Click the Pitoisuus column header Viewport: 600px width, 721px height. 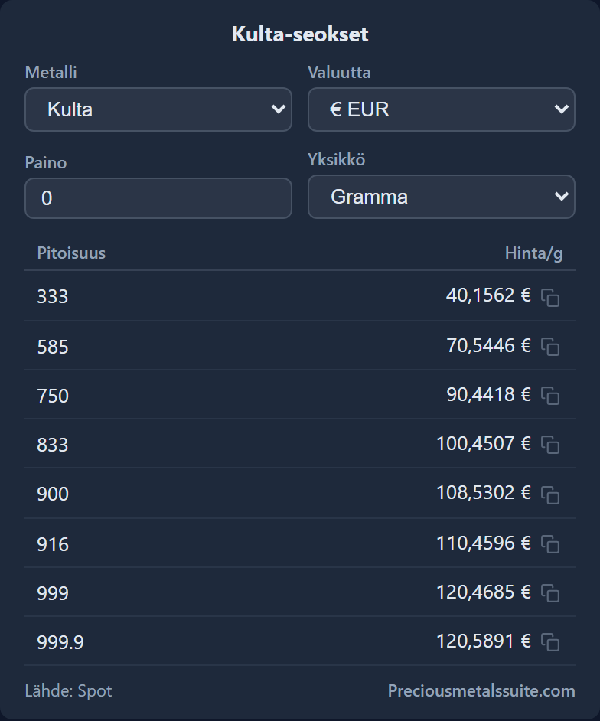[x=71, y=253]
